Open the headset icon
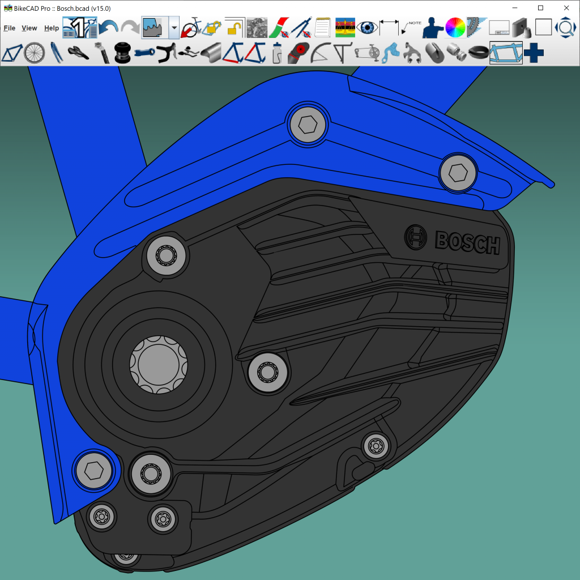The image size is (580, 580). pyautogui.click(x=122, y=53)
